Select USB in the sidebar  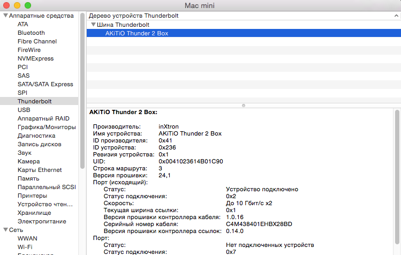click(x=24, y=110)
